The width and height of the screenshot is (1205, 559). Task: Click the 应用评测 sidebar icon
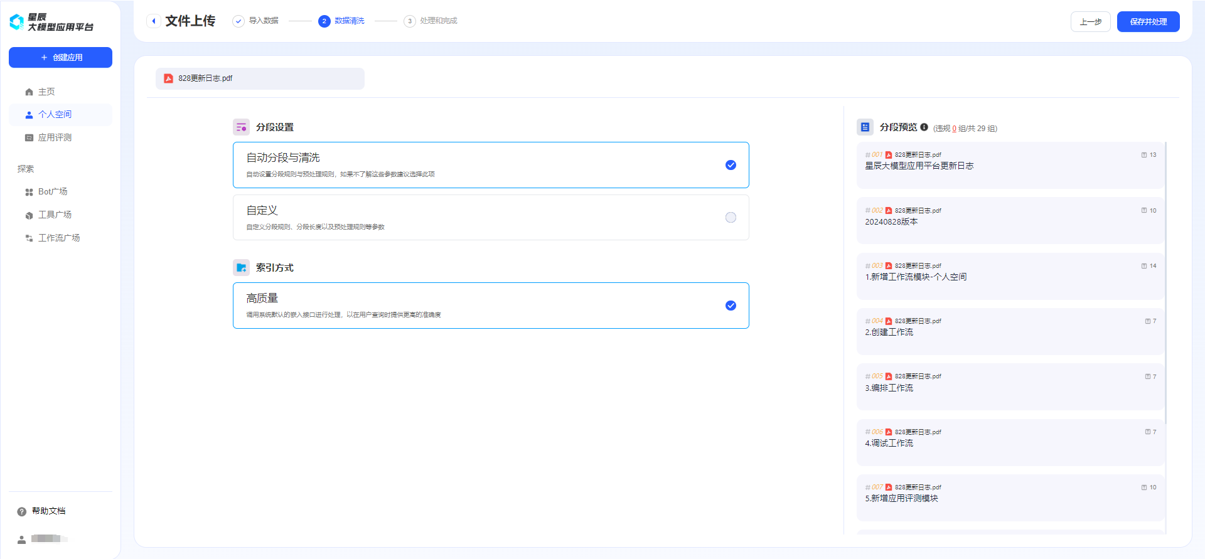coord(29,138)
